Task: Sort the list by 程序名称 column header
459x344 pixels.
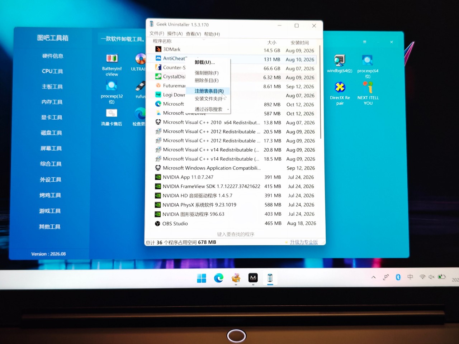Action: 162,41
